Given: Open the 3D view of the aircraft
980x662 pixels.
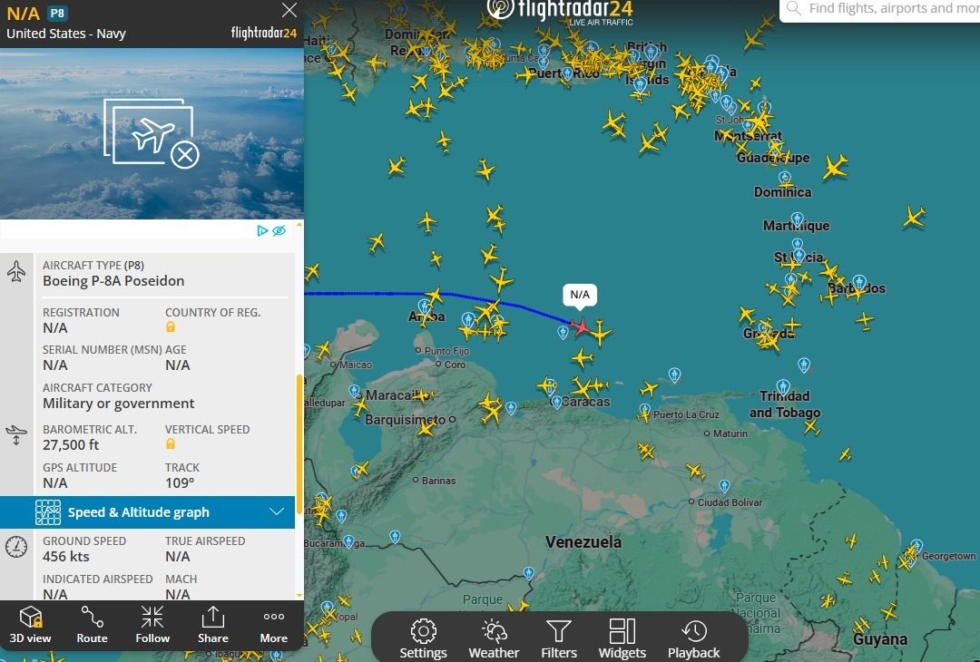Looking at the screenshot, I should (x=30, y=625).
